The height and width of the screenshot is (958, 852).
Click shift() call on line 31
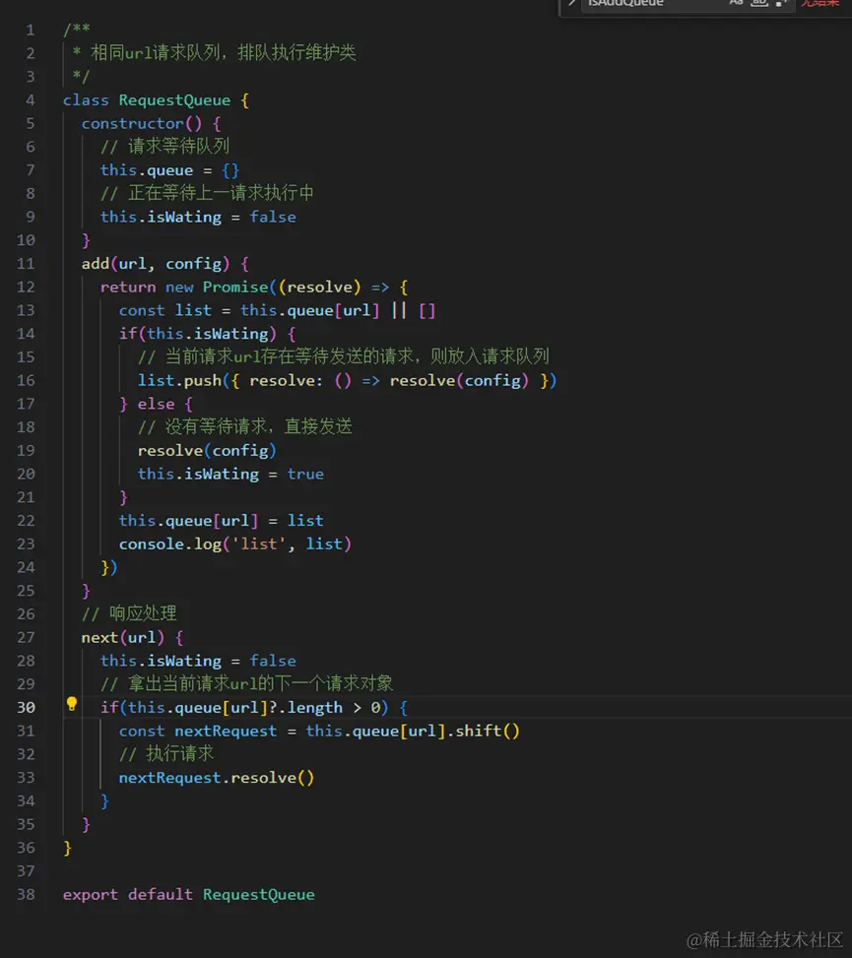[x=488, y=732]
